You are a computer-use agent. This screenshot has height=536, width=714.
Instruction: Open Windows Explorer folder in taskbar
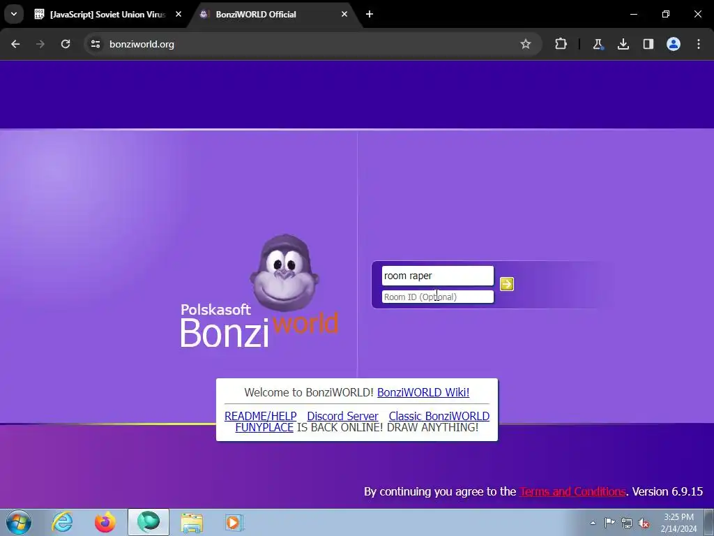point(192,522)
